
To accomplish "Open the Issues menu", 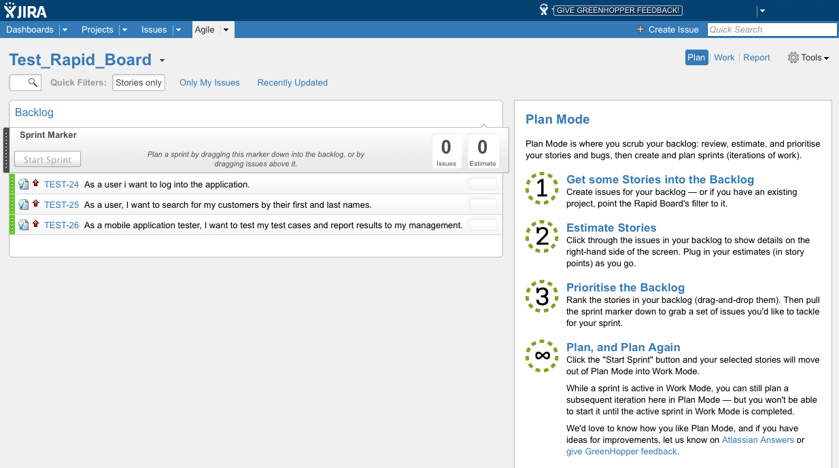I will pyautogui.click(x=154, y=29).
